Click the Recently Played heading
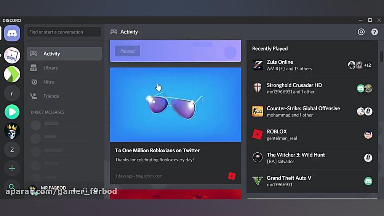The width and height of the screenshot is (384, 216). [270, 48]
